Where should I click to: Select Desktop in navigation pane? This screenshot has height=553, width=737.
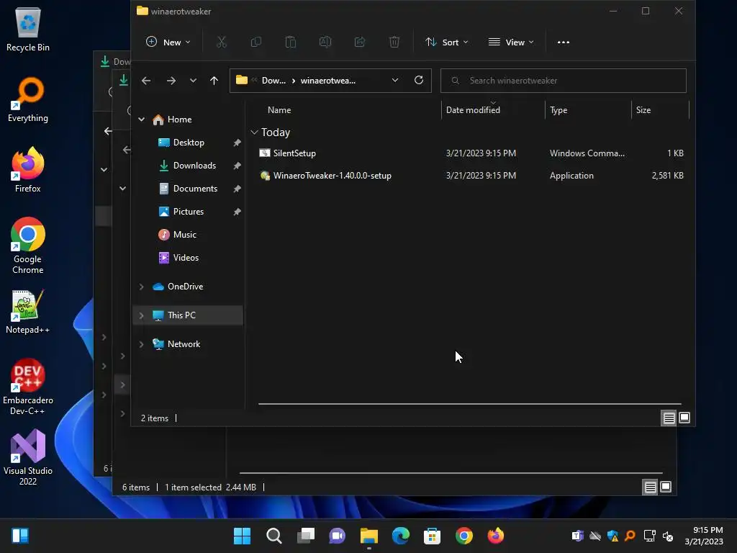coord(188,143)
